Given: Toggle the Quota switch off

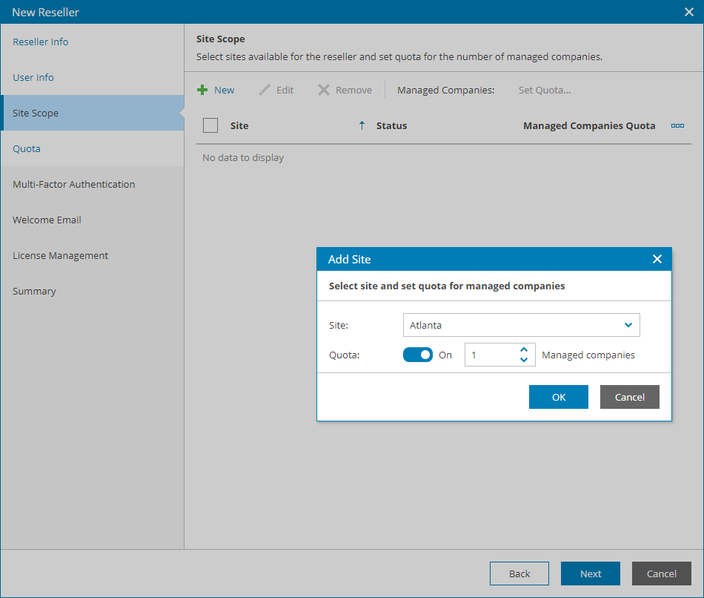Looking at the screenshot, I should (x=417, y=355).
